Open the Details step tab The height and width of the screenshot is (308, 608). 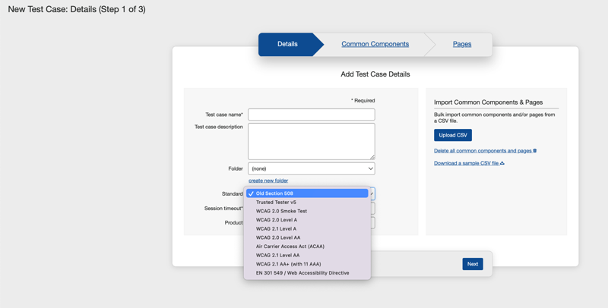coord(287,44)
